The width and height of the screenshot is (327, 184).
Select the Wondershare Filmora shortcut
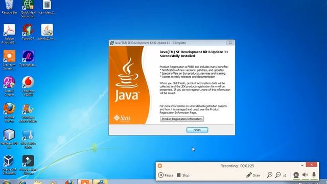pos(28,165)
